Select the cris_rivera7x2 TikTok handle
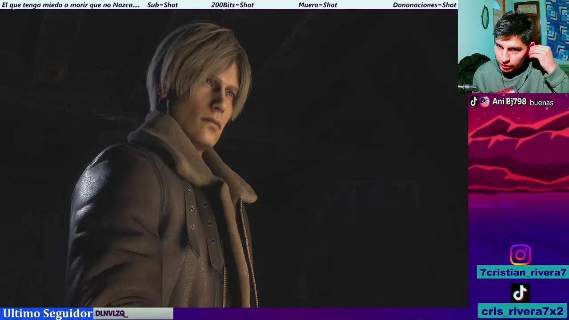The height and width of the screenshot is (320, 569). click(x=523, y=311)
